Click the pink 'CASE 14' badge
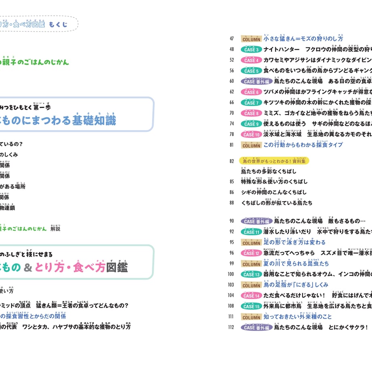This screenshot has width=372, height=372. 251,295
